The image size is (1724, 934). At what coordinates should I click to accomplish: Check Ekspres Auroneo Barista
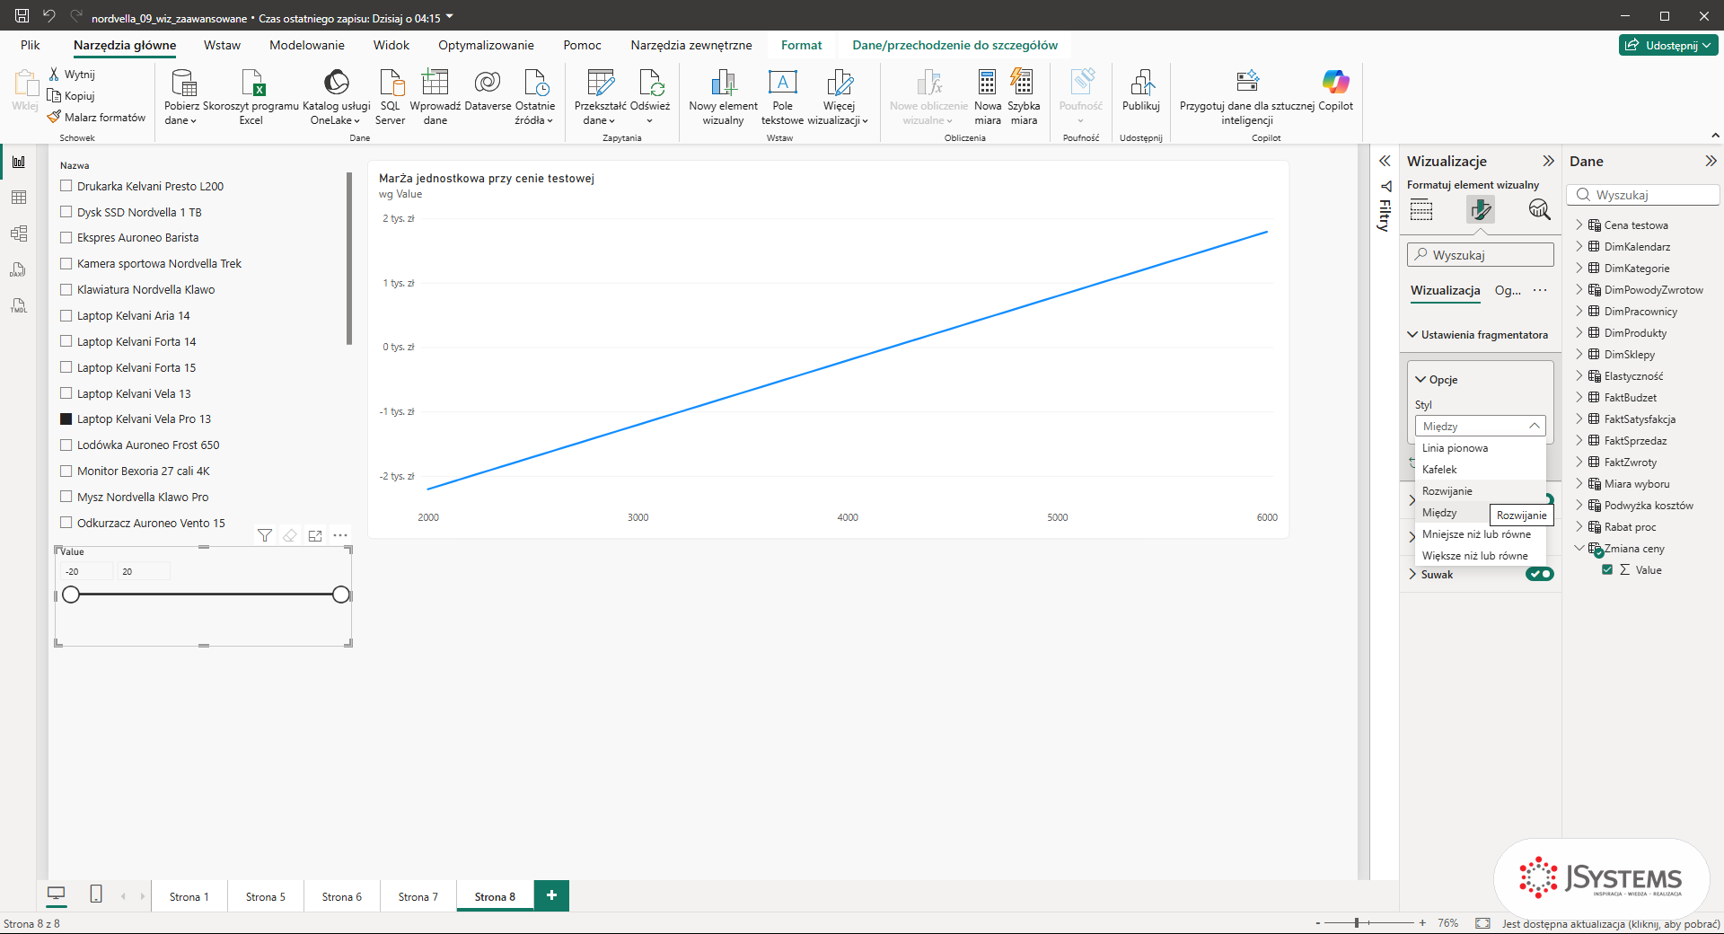(66, 237)
